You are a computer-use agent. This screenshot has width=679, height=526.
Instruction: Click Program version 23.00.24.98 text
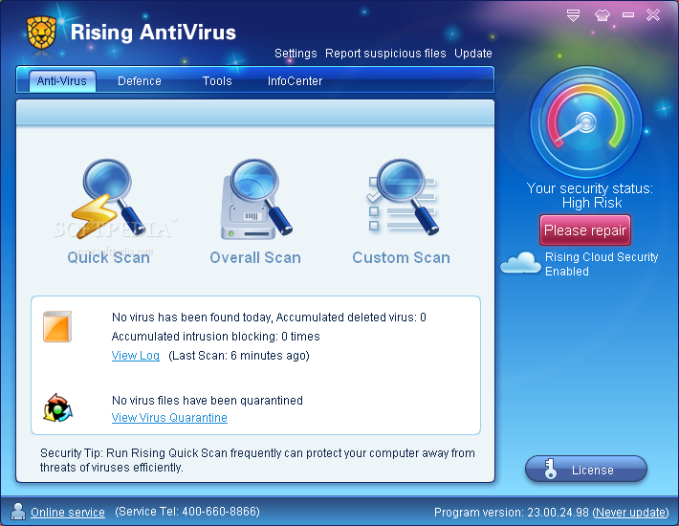[512, 513]
